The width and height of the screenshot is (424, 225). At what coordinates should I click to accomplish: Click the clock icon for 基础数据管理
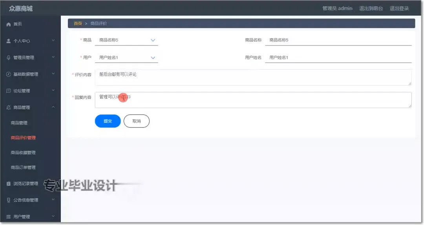tap(8, 74)
